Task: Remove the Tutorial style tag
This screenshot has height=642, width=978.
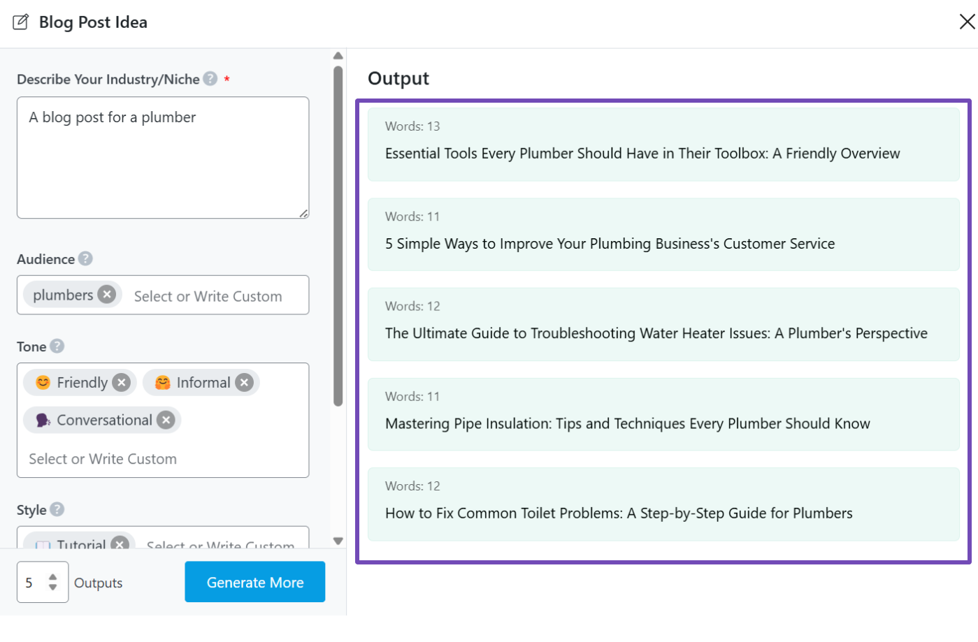Action: (x=120, y=543)
